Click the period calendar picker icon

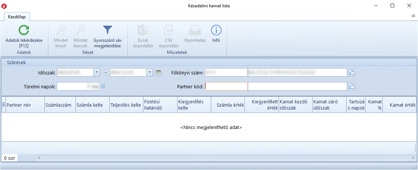(158, 72)
